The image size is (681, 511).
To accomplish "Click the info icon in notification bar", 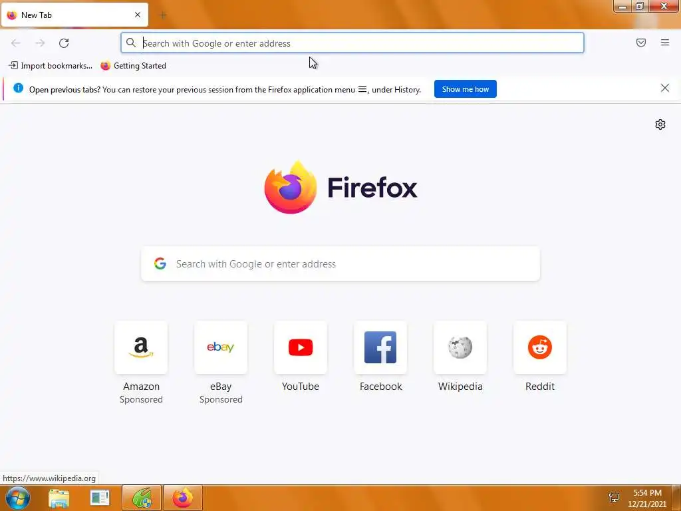I will click(x=18, y=88).
